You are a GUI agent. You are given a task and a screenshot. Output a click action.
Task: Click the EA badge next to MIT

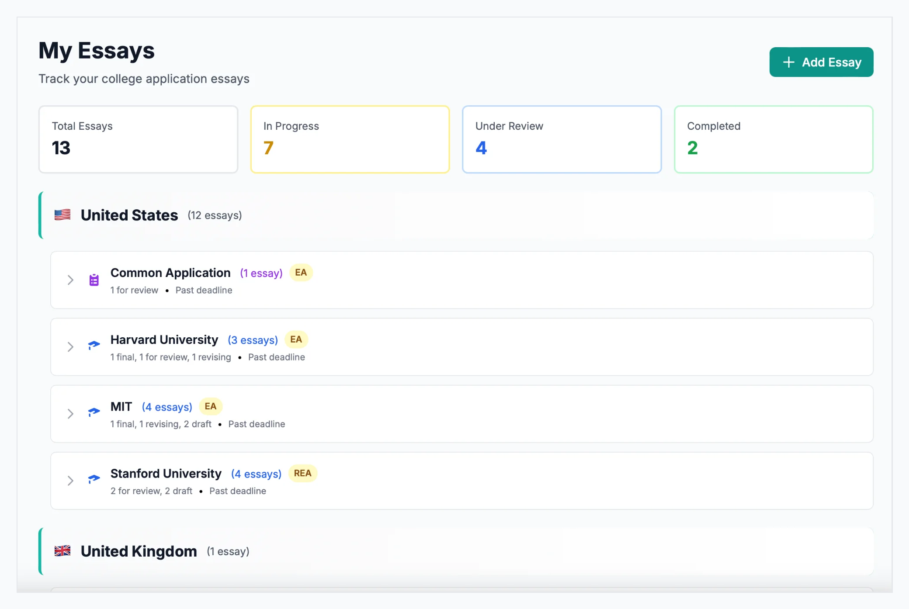[211, 406]
